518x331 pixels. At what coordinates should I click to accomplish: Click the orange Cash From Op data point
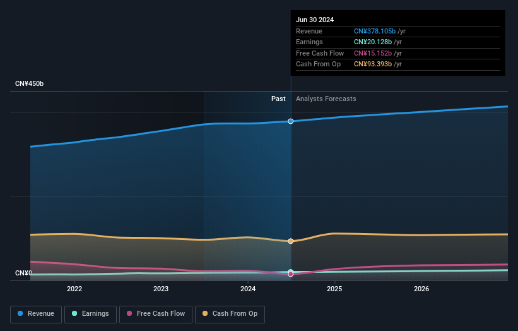click(291, 241)
